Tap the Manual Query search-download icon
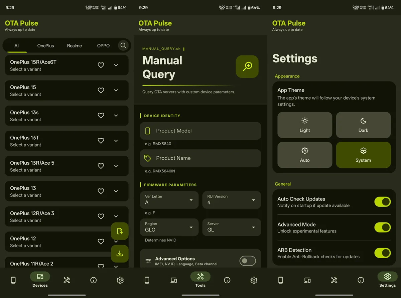This screenshot has width=401, height=298. click(x=247, y=66)
